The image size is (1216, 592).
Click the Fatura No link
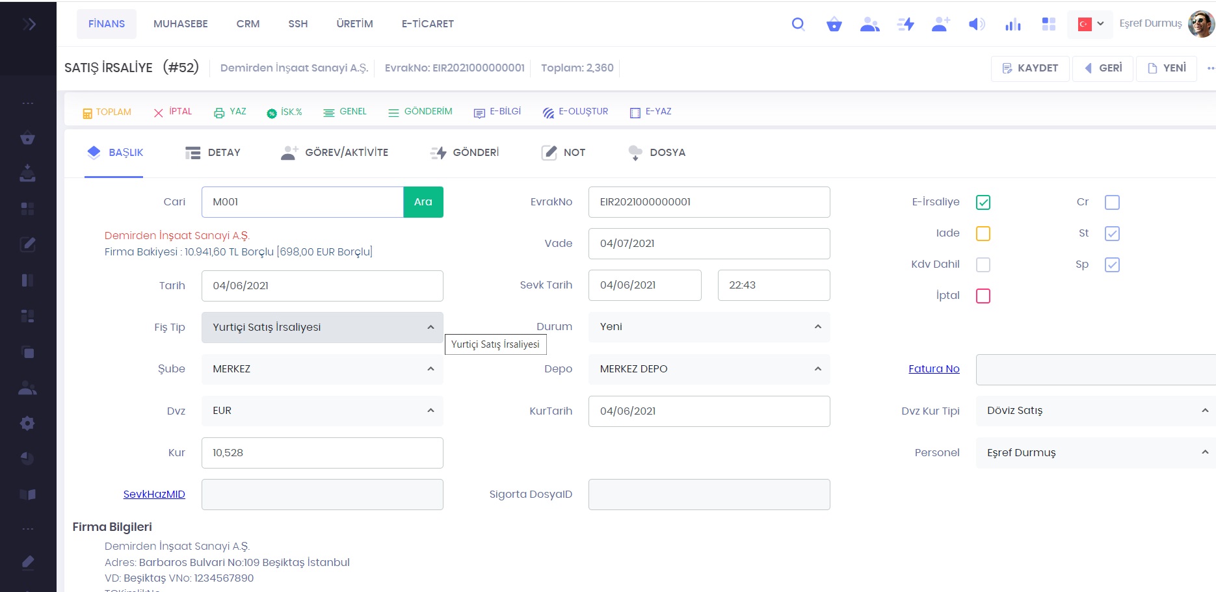pyautogui.click(x=934, y=369)
